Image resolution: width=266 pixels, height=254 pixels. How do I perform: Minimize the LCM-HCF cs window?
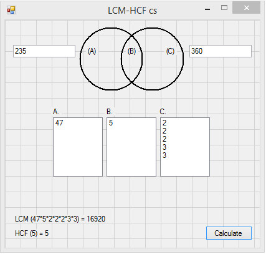click(x=207, y=9)
